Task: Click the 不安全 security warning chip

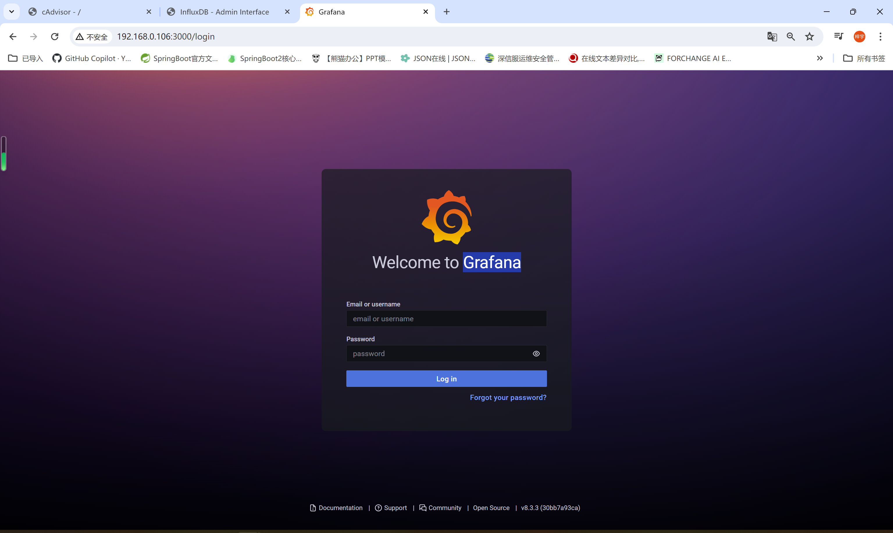Action: point(92,37)
